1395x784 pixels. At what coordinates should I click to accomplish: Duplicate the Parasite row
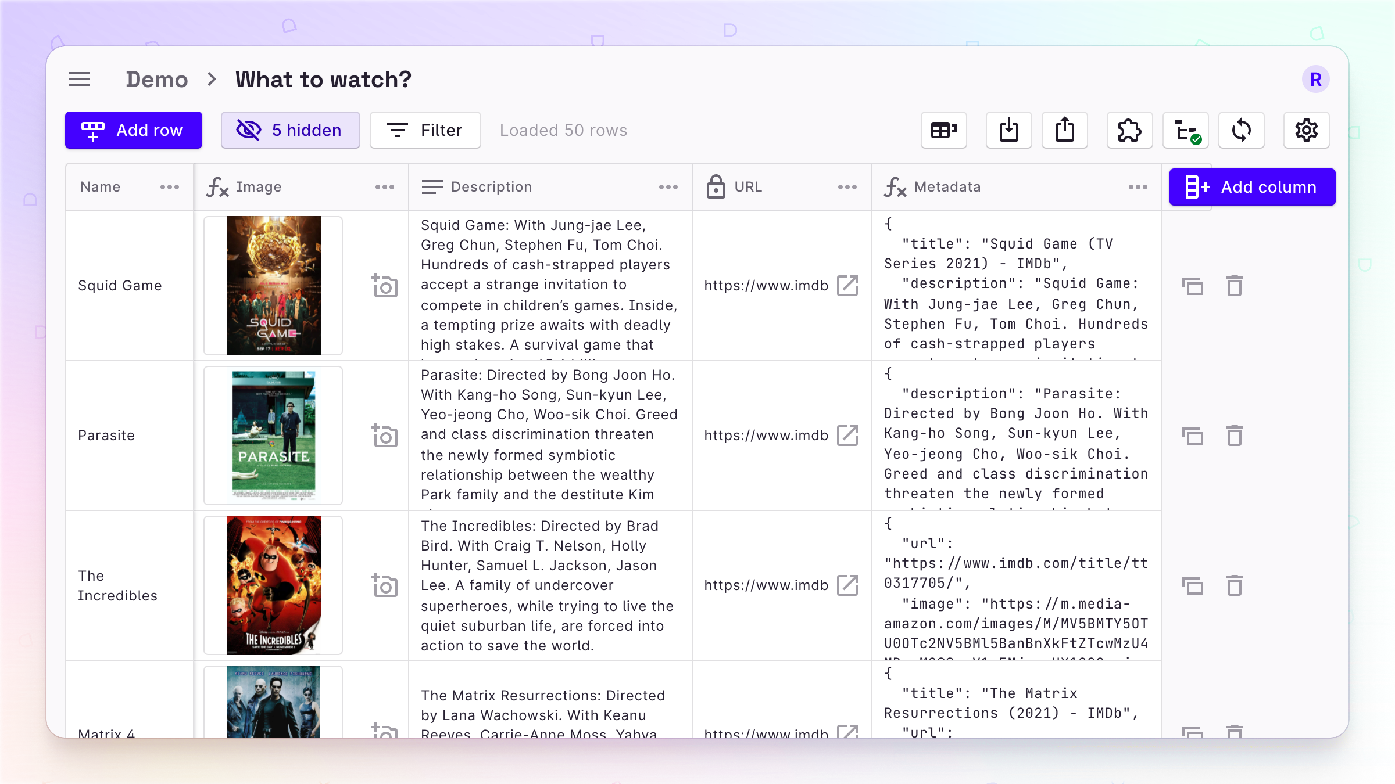pos(1192,436)
